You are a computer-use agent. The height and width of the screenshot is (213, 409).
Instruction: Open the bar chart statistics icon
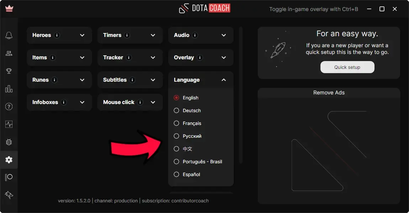tap(9, 89)
